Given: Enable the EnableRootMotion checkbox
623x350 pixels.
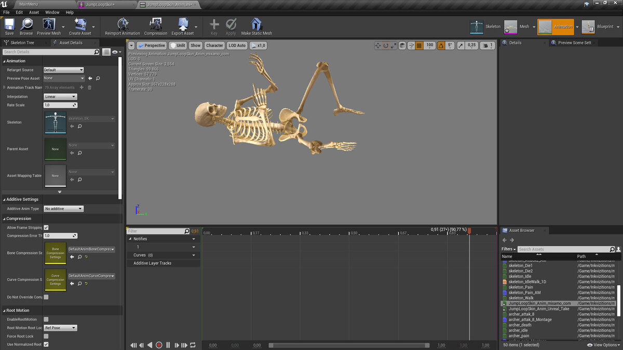Looking at the screenshot, I should 46,319.
